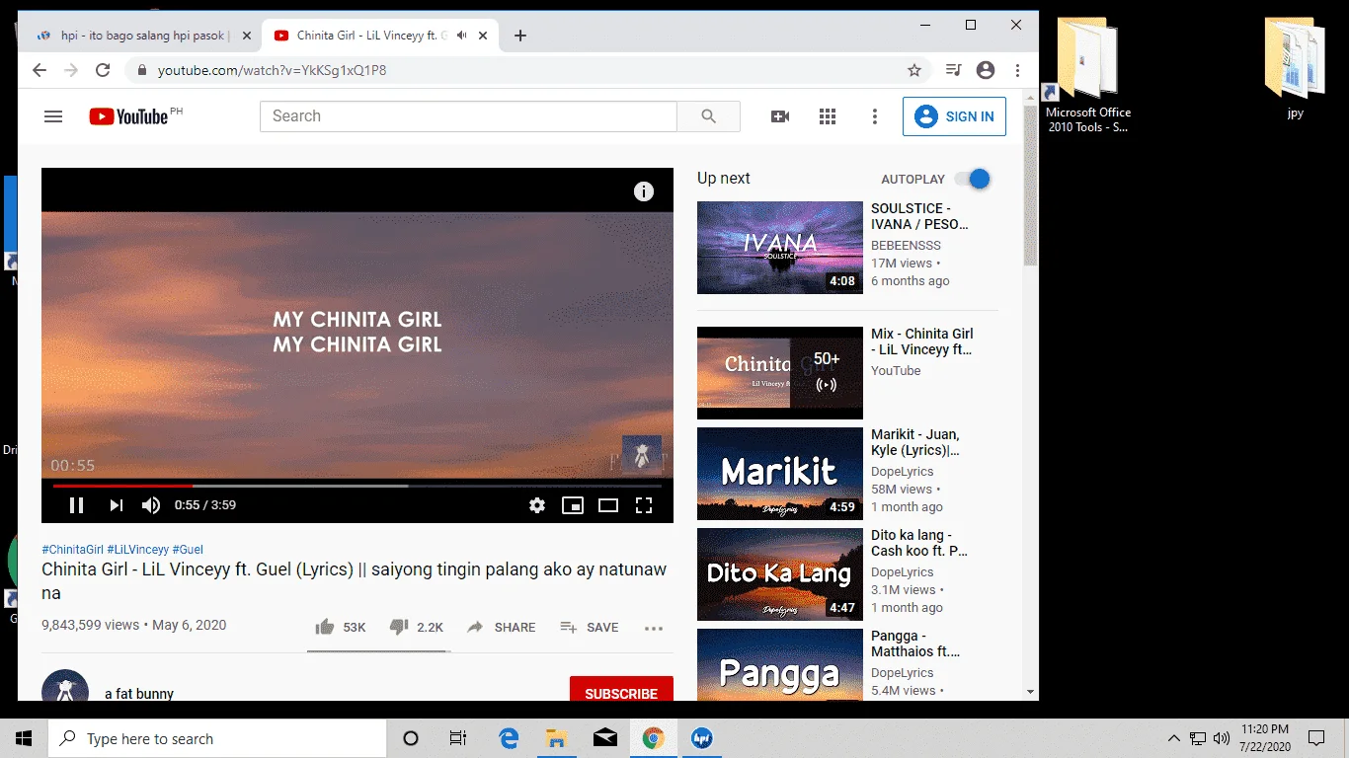This screenshot has width=1349, height=758.
Task: Open the Mail app on taskbar
Action: tap(605, 738)
